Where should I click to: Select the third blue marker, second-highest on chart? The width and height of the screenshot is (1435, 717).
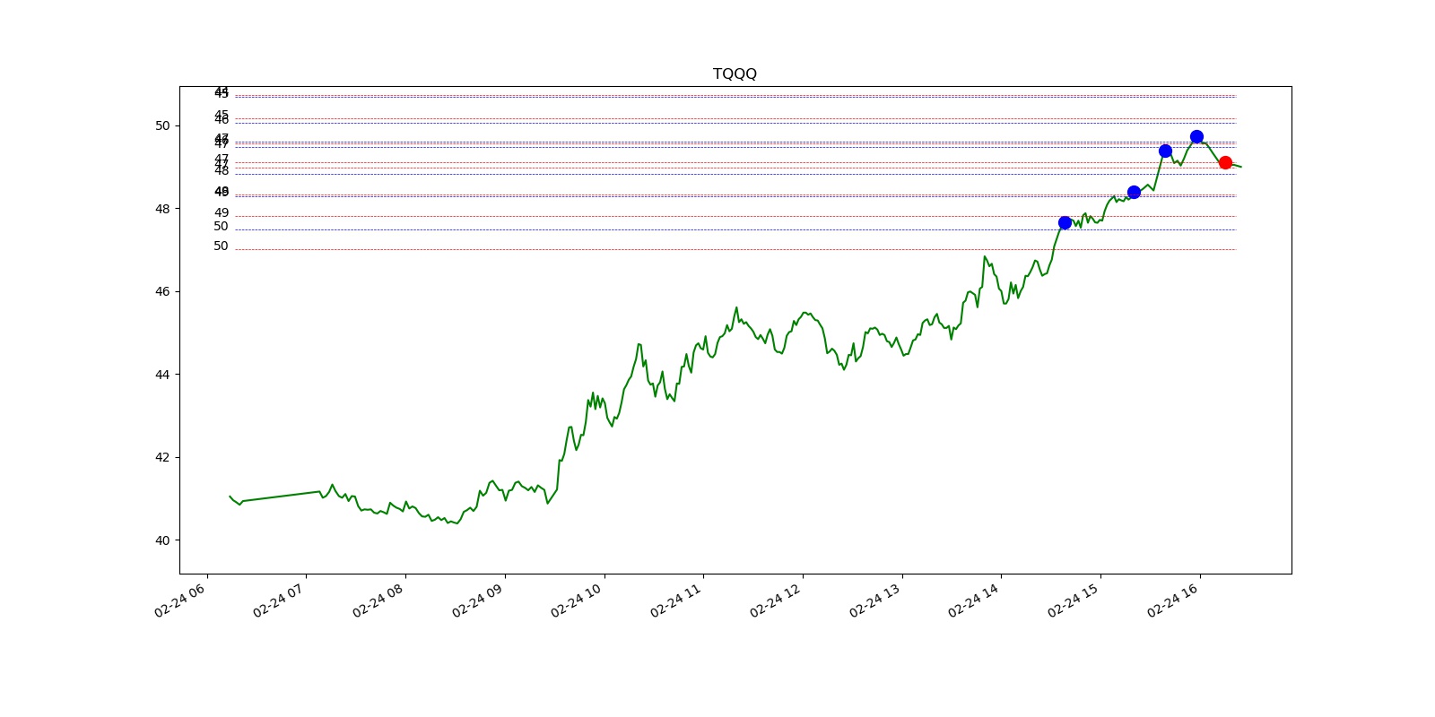(x=1165, y=151)
